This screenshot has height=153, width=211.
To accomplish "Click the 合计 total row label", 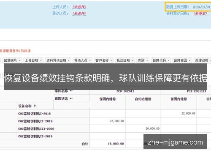I will pos(85,144).
